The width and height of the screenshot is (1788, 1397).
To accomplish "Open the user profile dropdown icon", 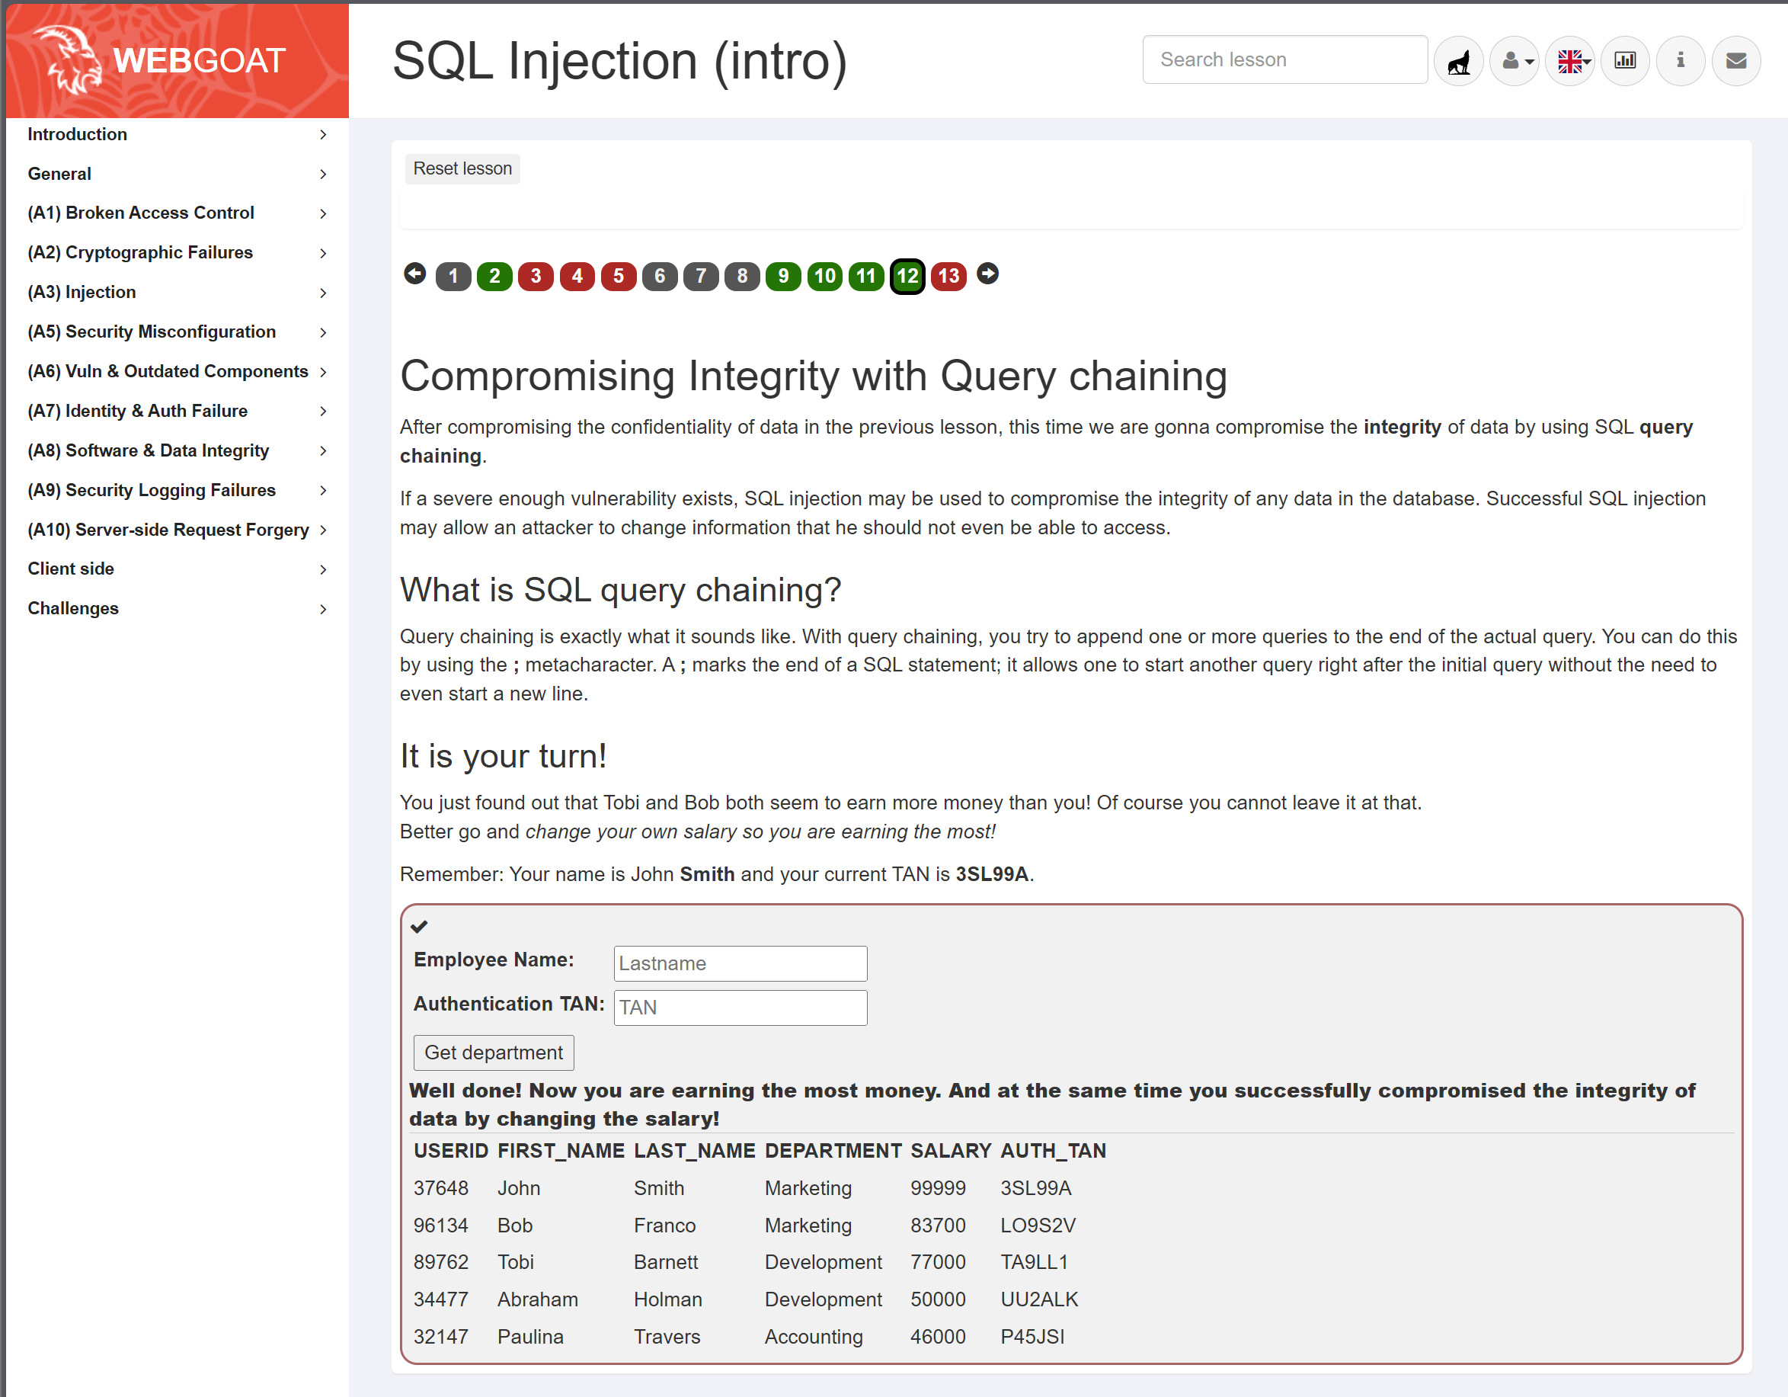I will [x=1515, y=61].
